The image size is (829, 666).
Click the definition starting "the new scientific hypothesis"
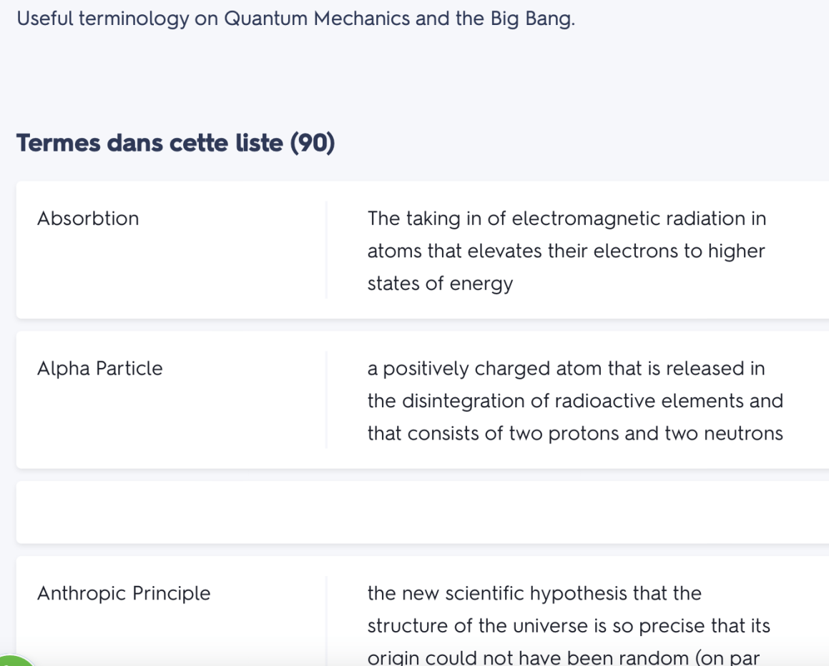point(569,626)
